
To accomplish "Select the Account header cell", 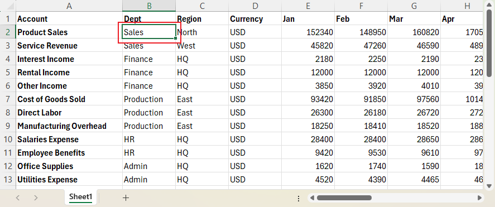I will (x=69, y=18).
